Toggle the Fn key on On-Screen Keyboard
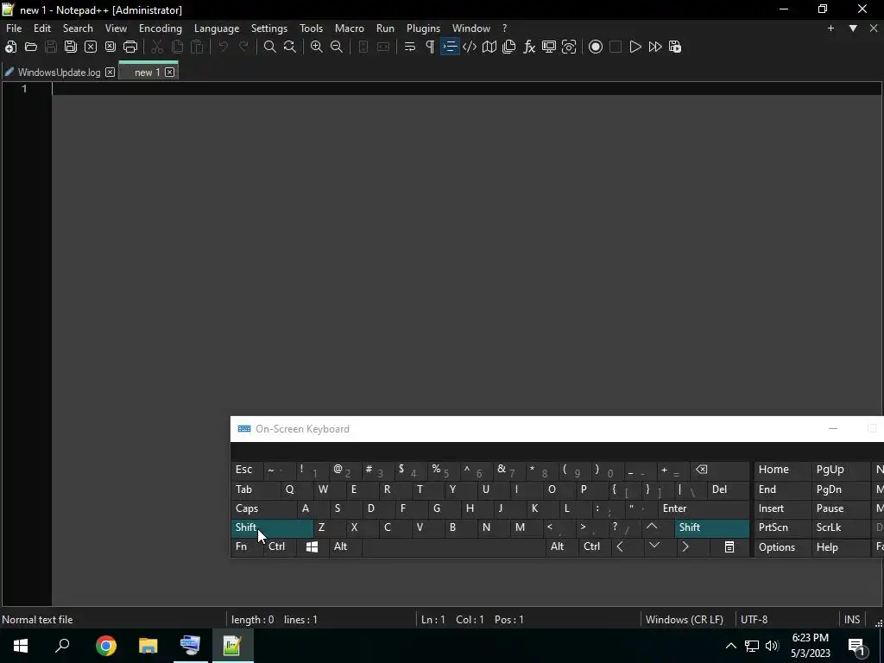884x663 pixels. click(x=246, y=546)
